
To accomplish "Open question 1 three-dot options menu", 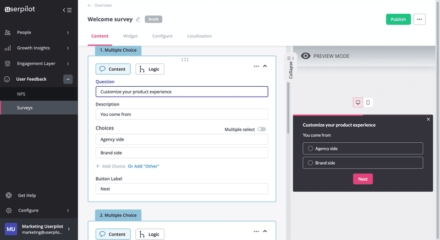I will 256,66.
